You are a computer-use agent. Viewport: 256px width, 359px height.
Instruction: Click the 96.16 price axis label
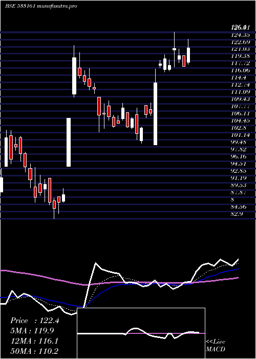coord(239,156)
